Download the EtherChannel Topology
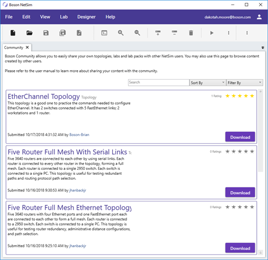This screenshot has height=260, width=268. pos(240,137)
